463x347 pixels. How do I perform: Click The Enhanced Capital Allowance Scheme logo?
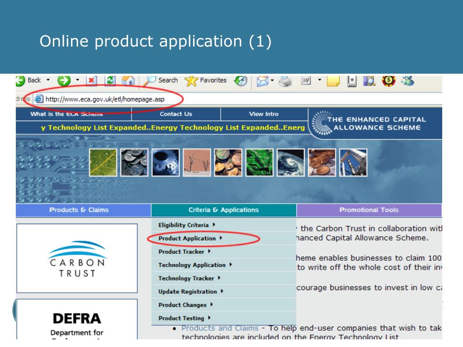click(375, 123)
